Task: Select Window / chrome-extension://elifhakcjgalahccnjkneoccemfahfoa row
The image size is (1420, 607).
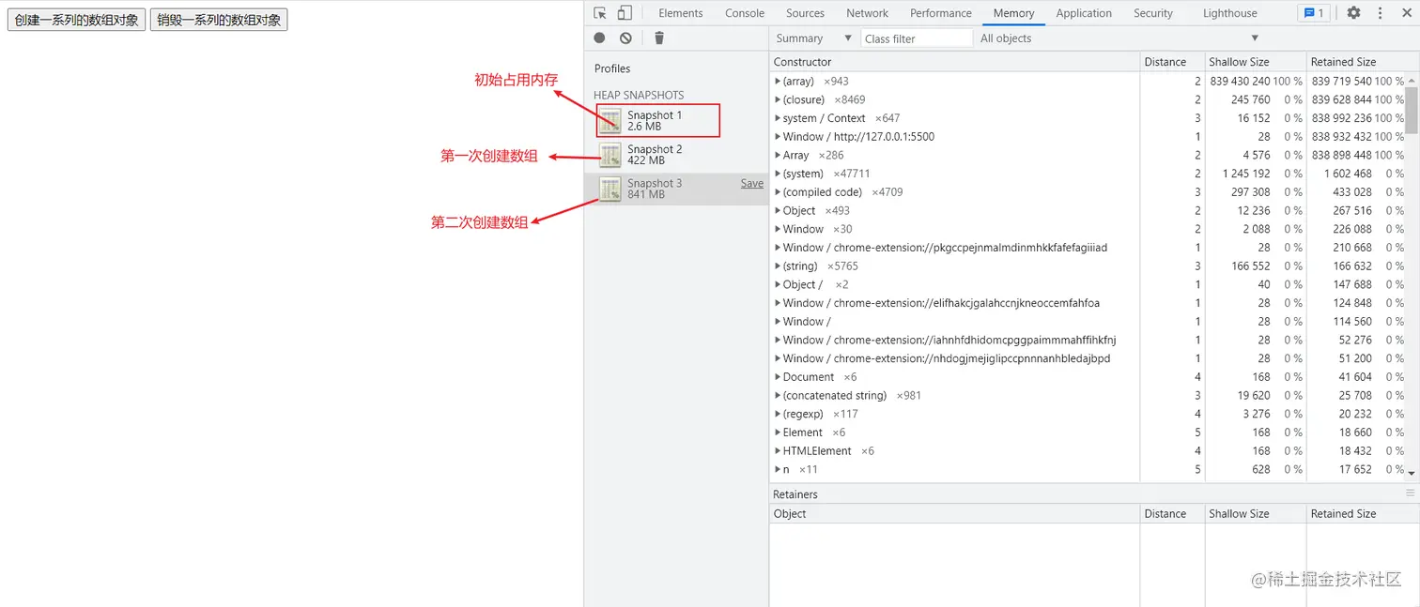Action: click(x=1088, y=303)
